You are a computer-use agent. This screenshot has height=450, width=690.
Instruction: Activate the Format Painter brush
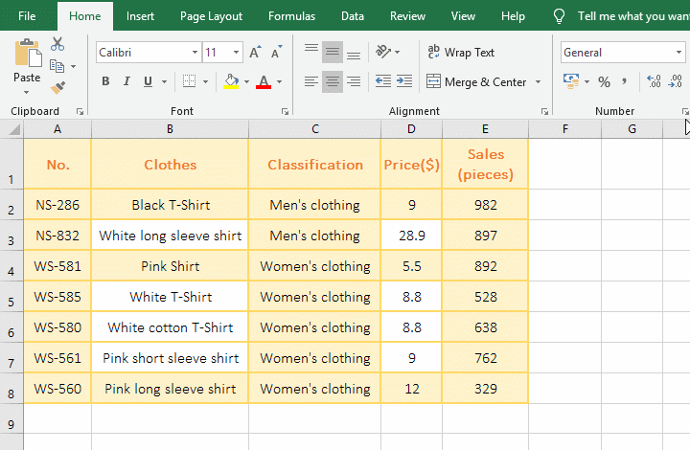pos(57,87)
